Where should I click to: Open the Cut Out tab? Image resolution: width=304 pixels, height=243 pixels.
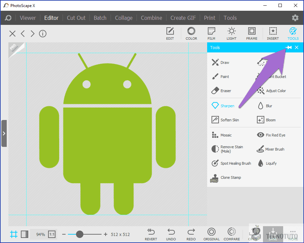click(x=76, y=18)
